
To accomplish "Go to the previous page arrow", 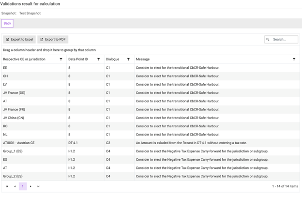I will (x=15, y=186).
